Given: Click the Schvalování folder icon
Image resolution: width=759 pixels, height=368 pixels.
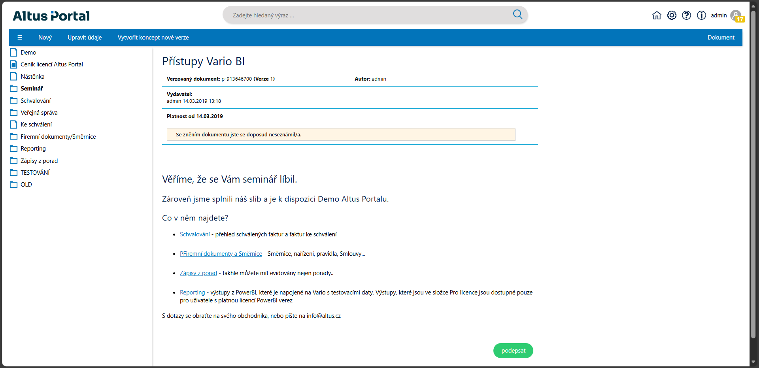Looking at the screenshot, I should tap(14, 100).
